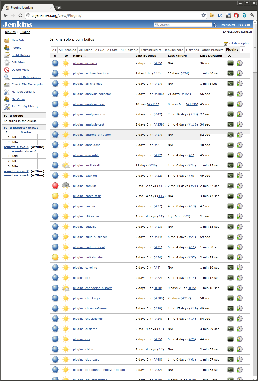The height and width of the screenshot is (381, 258).
Task: Sort by status column S header
Action: tap(55, 56)
